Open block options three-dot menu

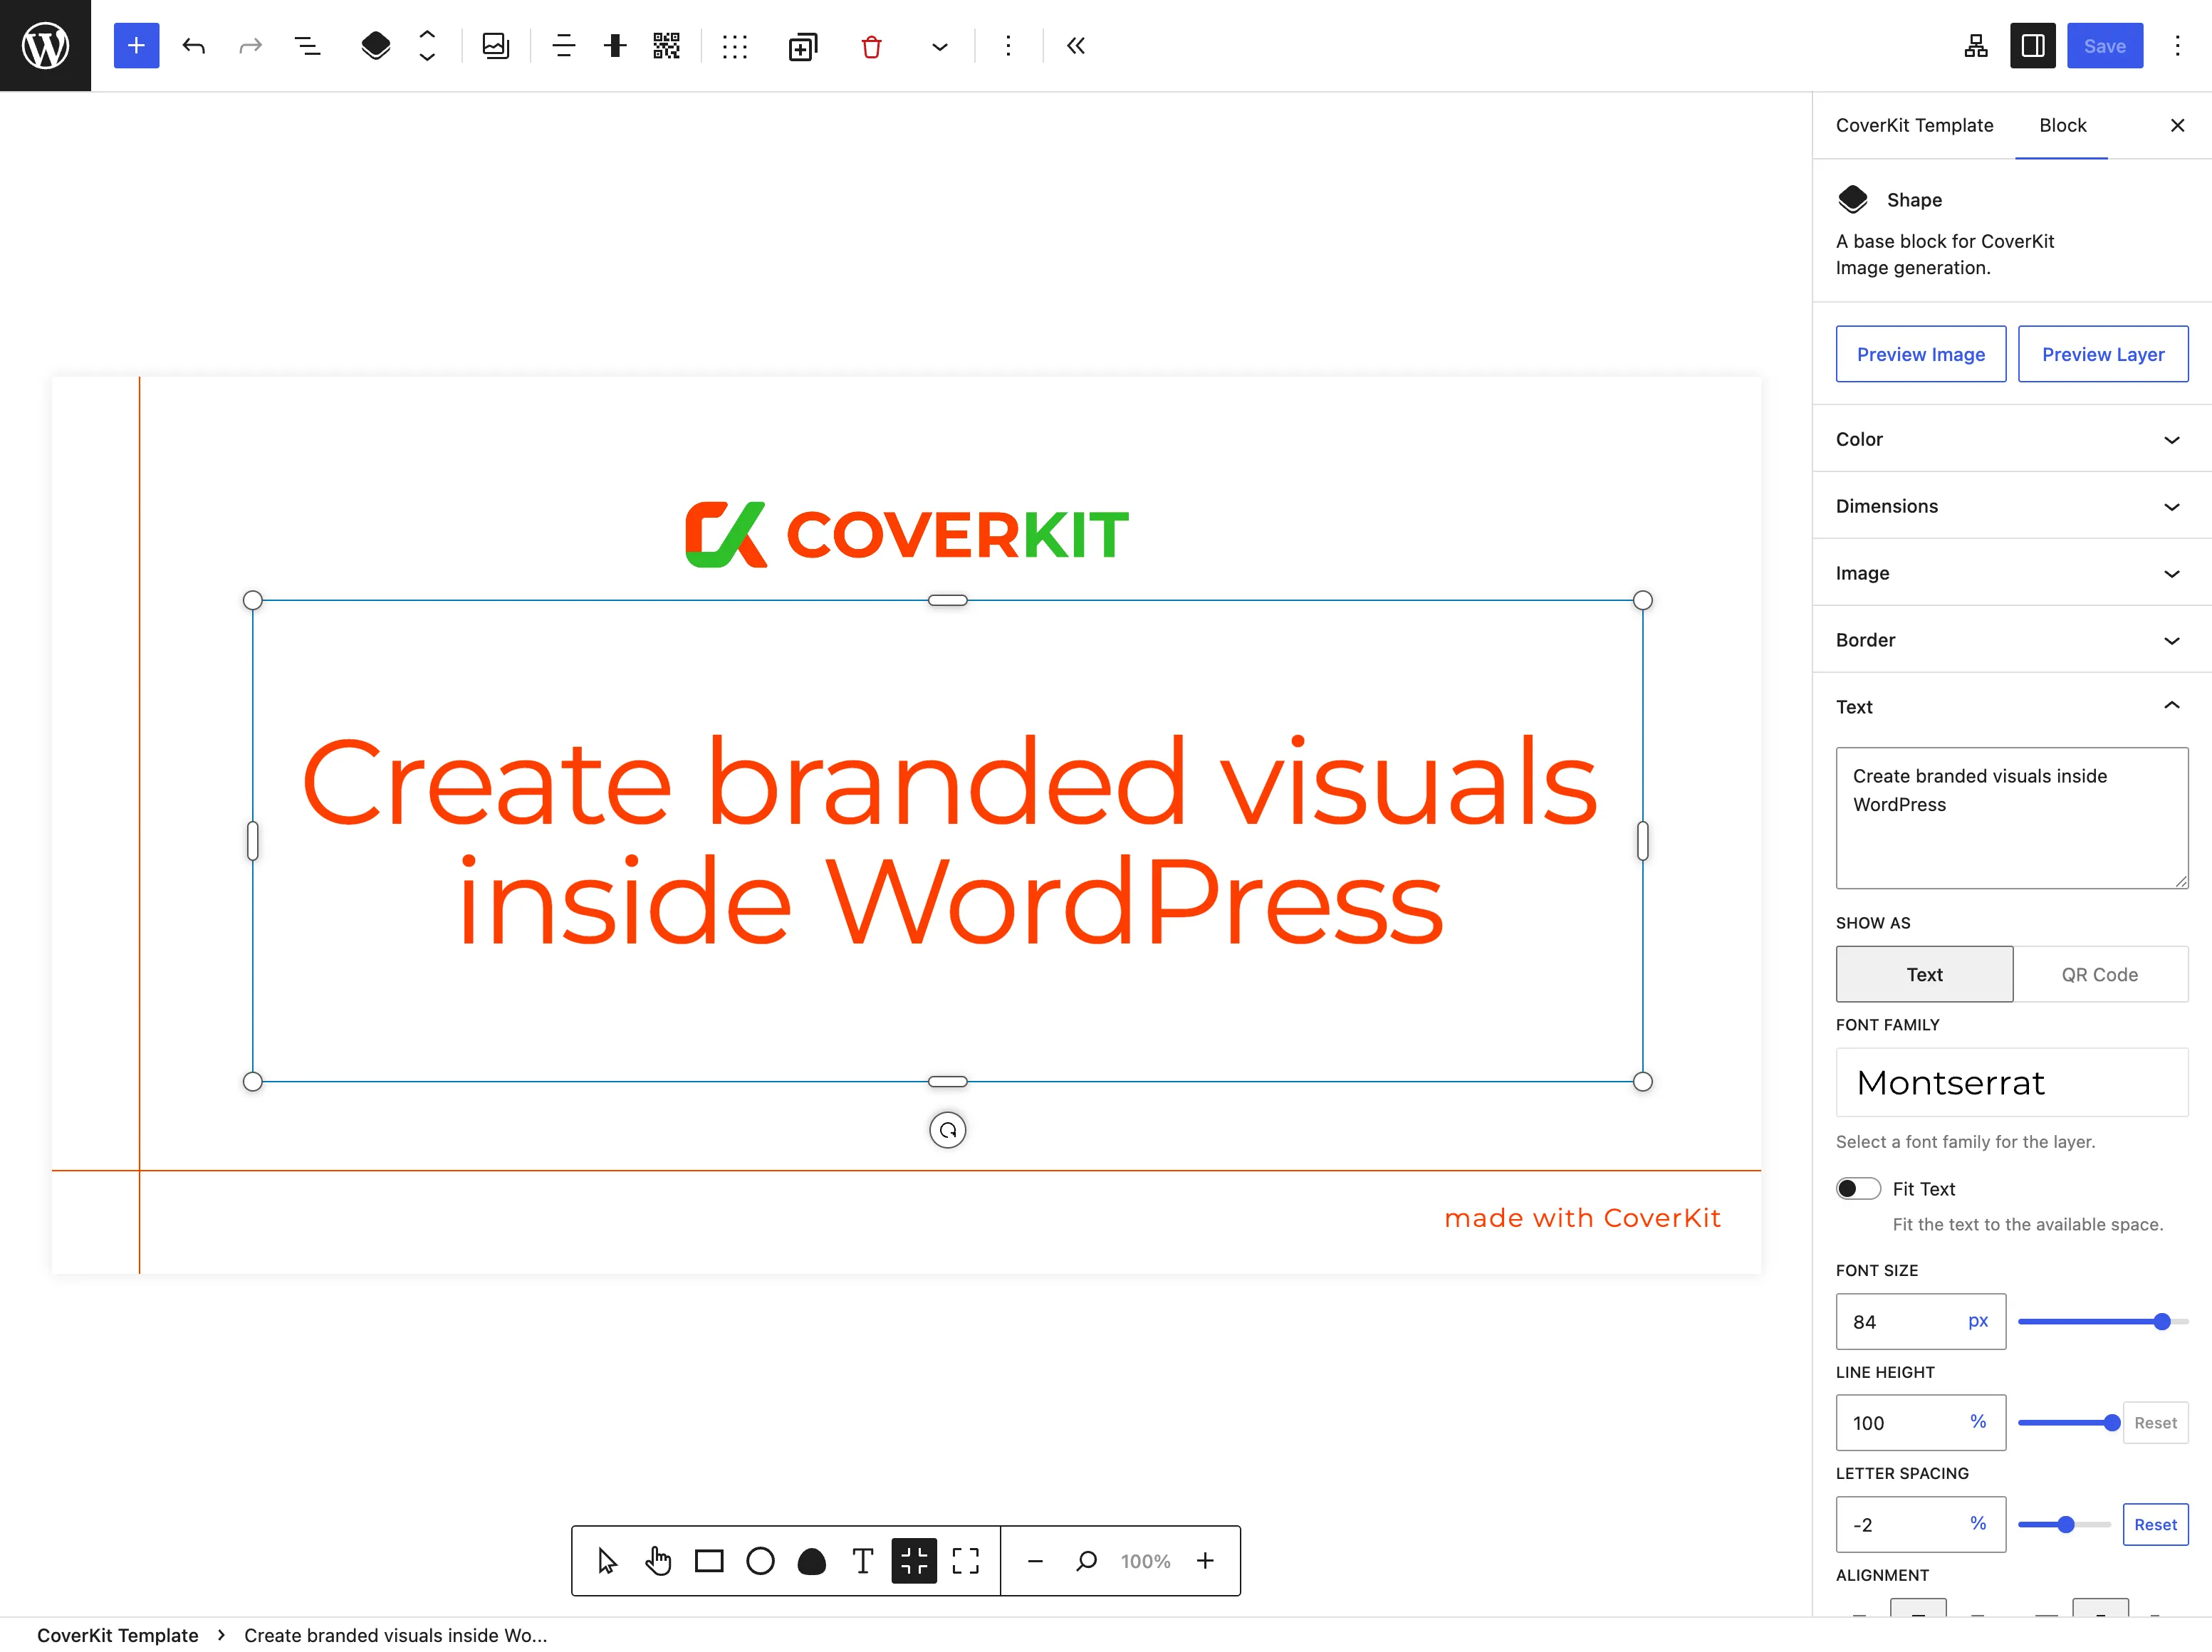tap(1008, 46)
